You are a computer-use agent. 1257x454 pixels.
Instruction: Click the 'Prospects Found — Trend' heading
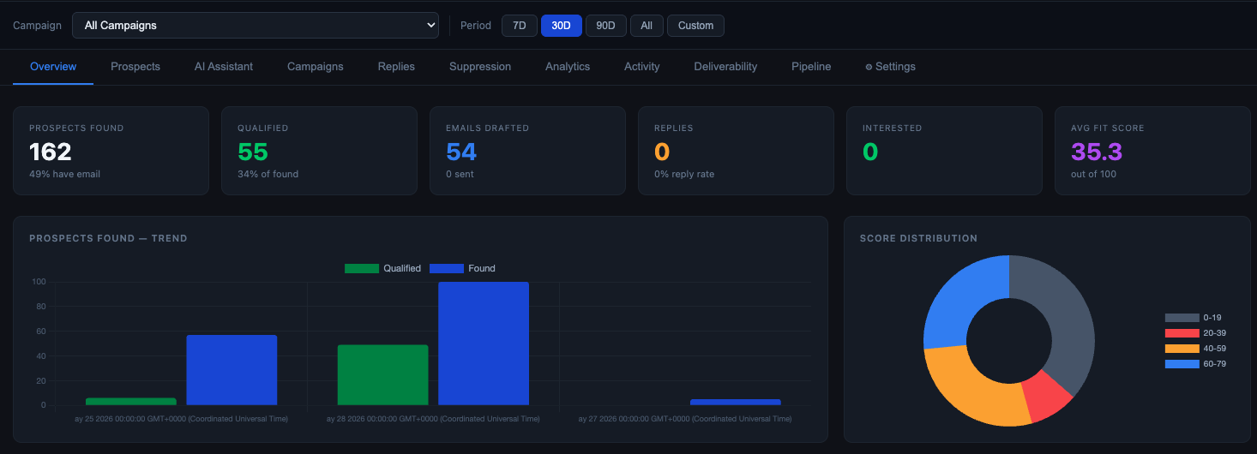pos(108,239)
